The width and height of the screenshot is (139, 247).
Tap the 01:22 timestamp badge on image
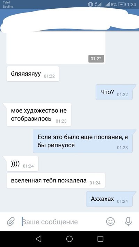pos(96,59)
